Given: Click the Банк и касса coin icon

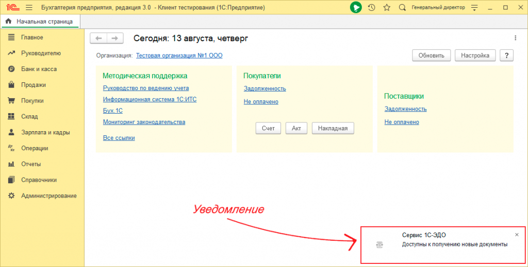Looking at the screenshot, I should click(x=11, y=69).
